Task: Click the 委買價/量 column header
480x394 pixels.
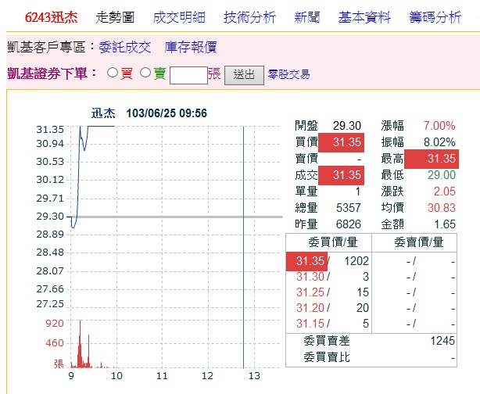Action: [x=333, y=242]
